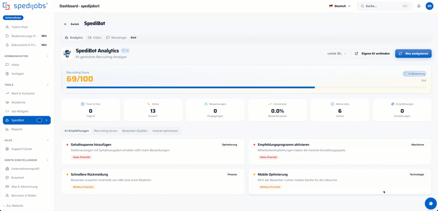This screenshot has height=211, width=438.
Task: Switch to the Video tab
Action: [x=94, y=37]
